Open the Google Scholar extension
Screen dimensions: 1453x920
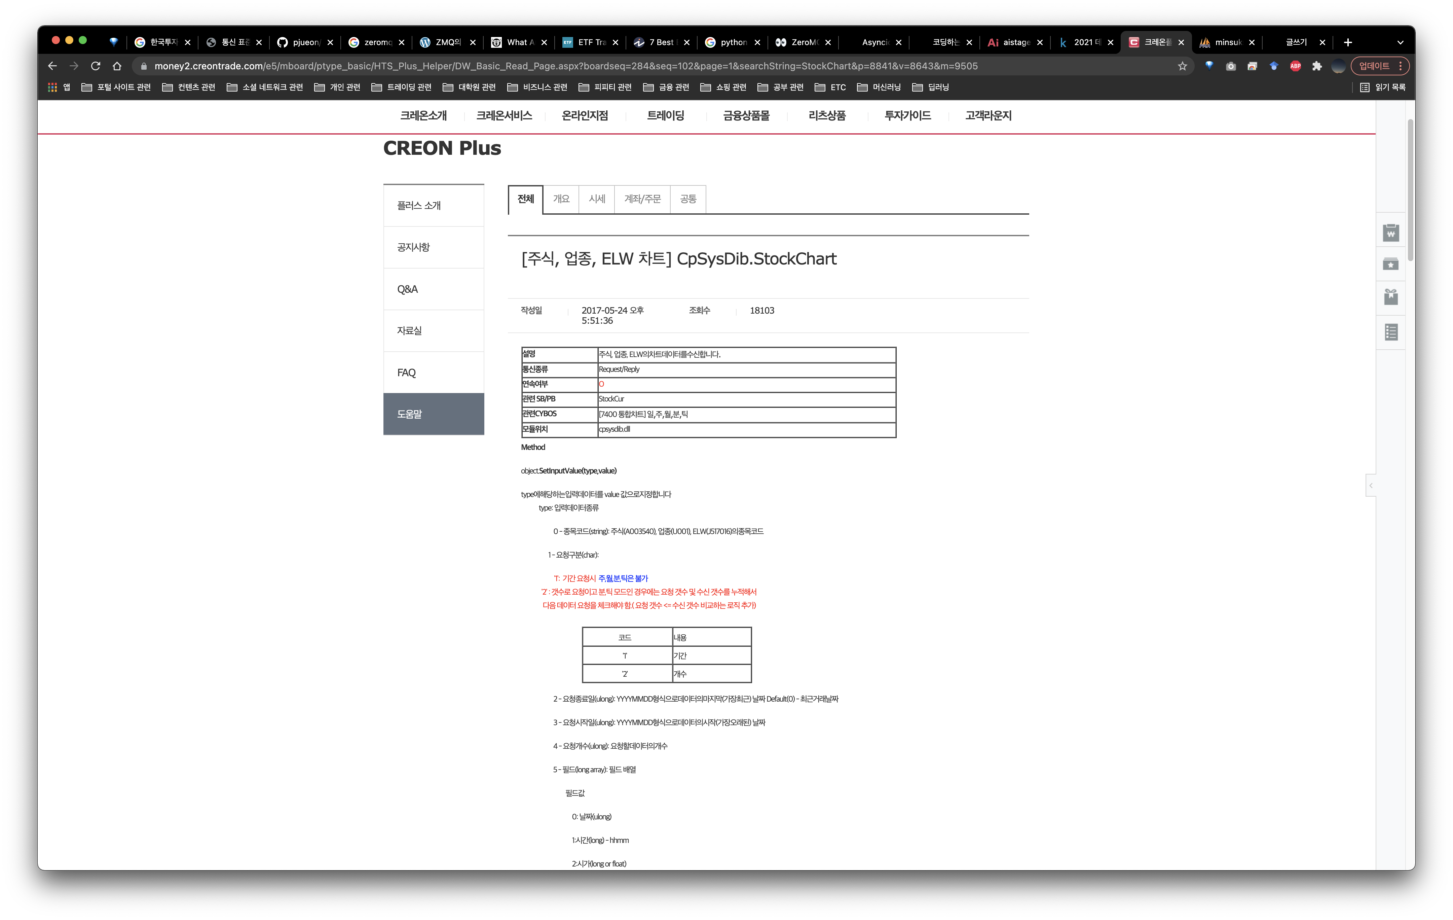(1274, 66)
